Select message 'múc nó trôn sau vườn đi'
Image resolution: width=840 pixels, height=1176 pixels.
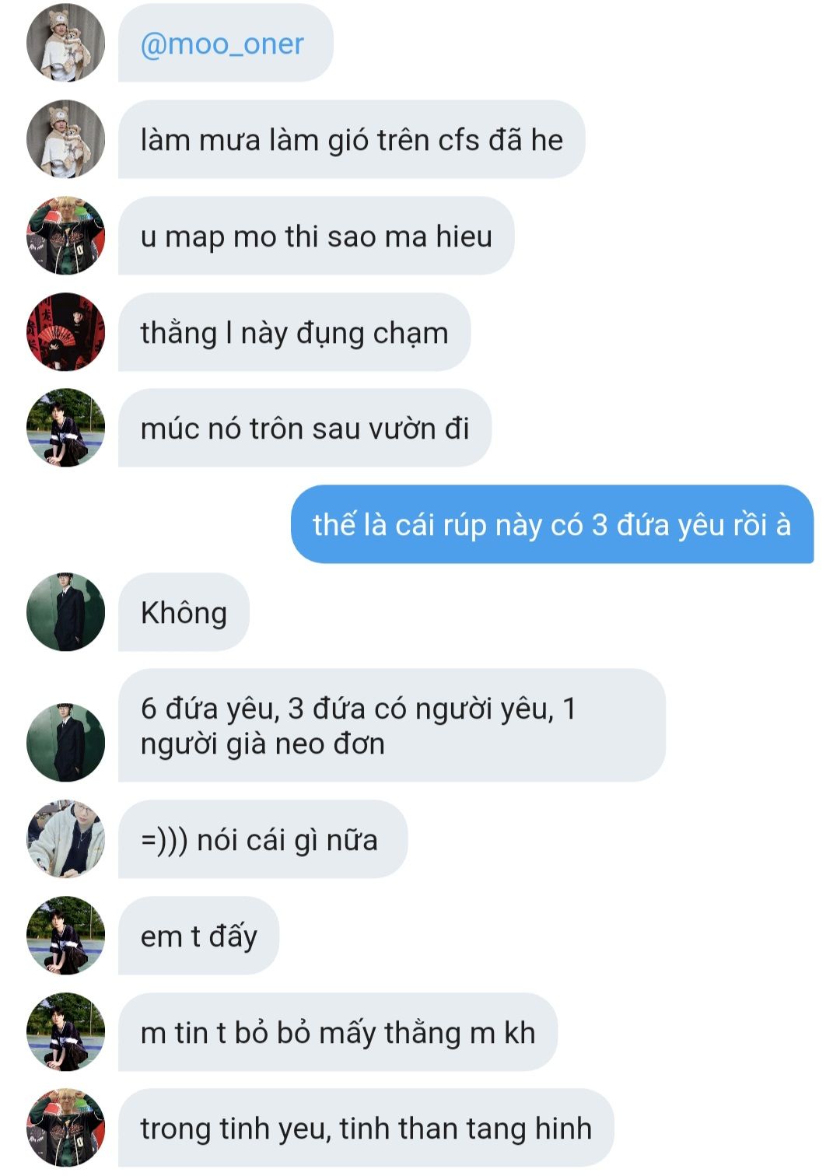coord(305,428)
